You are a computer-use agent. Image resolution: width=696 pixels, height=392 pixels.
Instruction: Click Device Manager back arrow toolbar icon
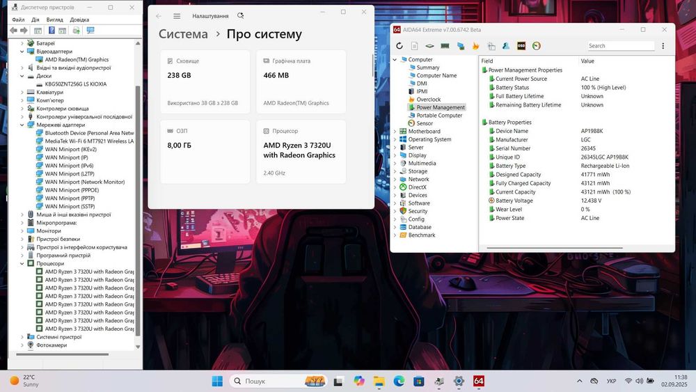click(x=14, y=30)
